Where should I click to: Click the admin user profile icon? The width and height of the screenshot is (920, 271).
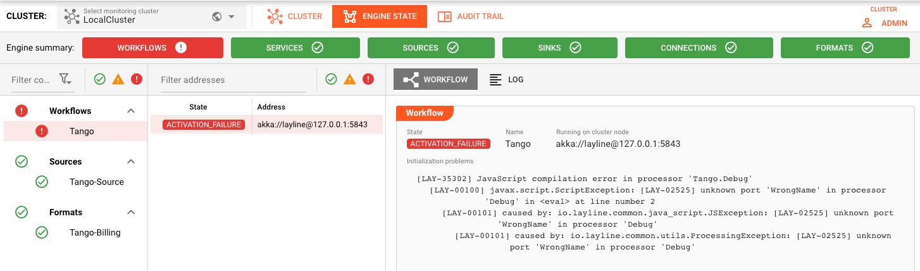click(867, 23)
